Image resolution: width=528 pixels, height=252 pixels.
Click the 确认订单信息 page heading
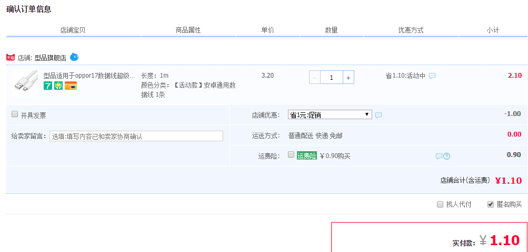tap(28, 9)
